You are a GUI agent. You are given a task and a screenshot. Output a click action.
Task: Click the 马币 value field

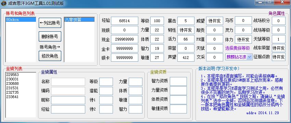coord(243,21)
